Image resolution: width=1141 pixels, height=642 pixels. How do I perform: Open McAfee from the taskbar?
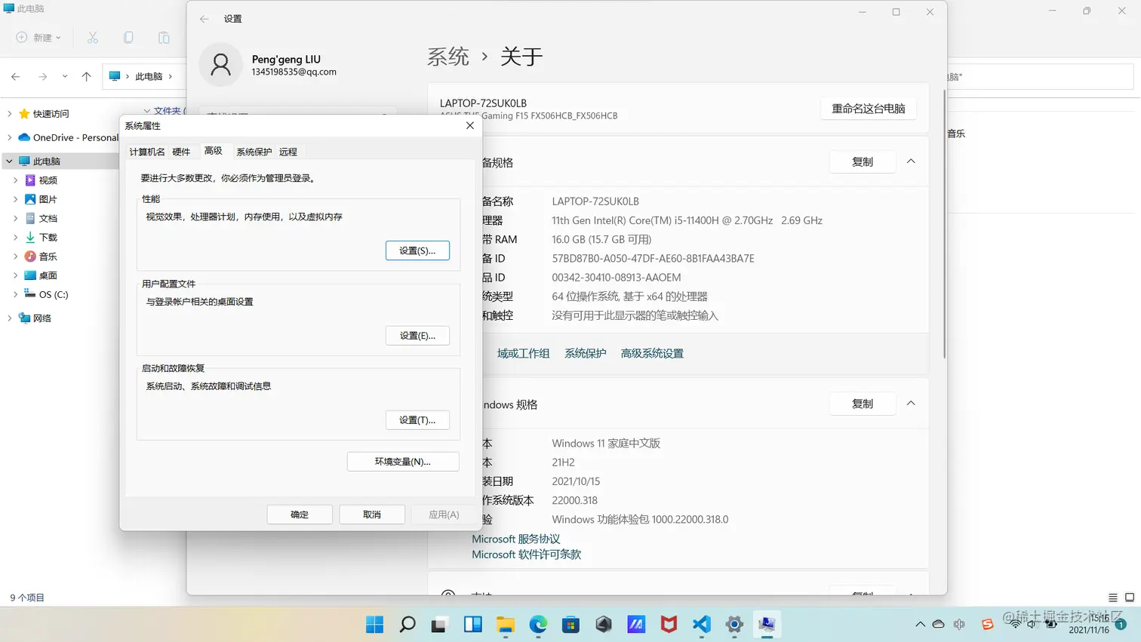668,624
